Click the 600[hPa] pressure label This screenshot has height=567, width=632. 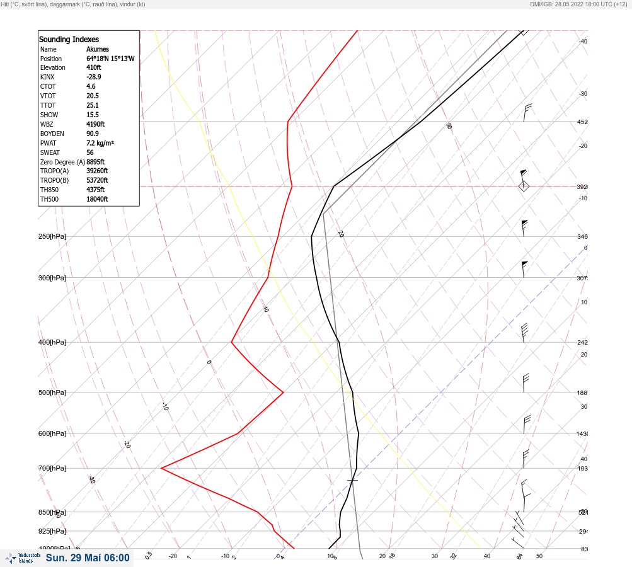click(x=52, y=434)
